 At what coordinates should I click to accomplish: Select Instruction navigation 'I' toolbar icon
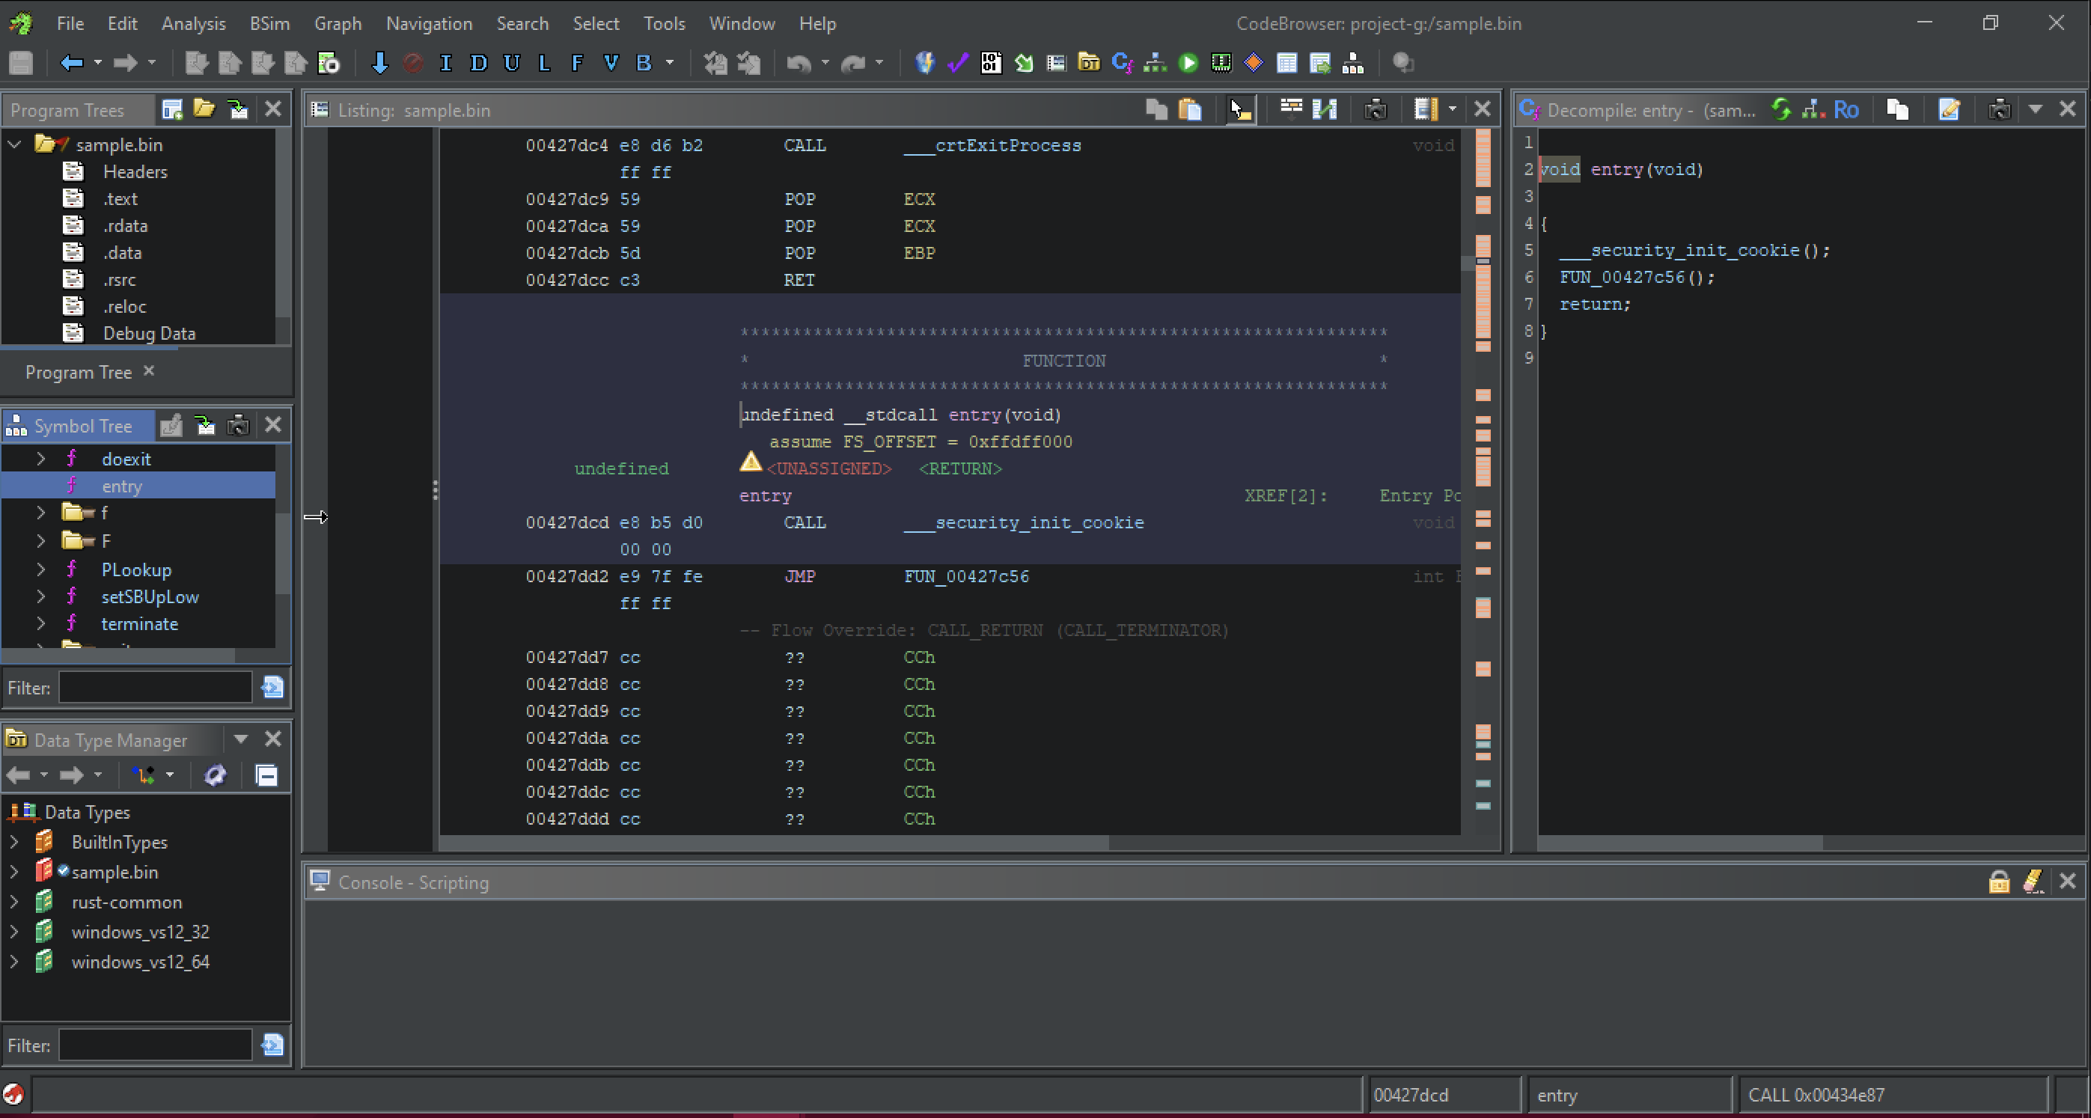445,63
